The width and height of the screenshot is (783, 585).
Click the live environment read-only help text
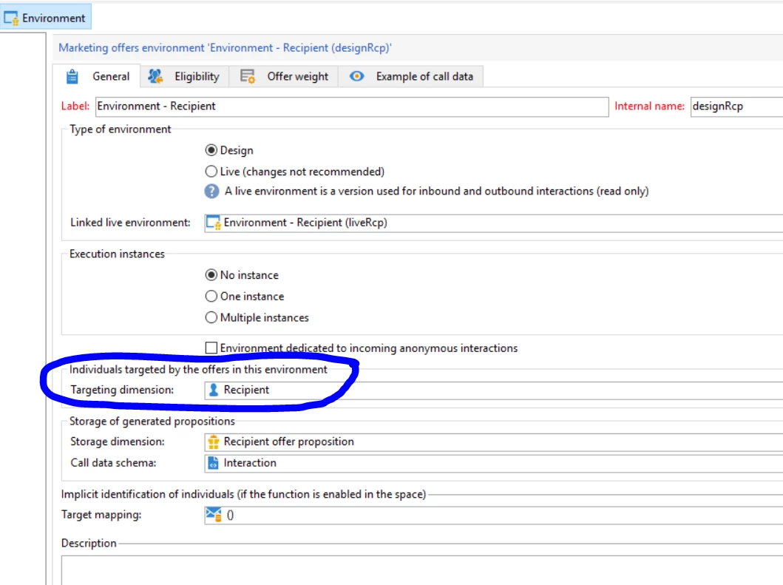pos(436,192)
